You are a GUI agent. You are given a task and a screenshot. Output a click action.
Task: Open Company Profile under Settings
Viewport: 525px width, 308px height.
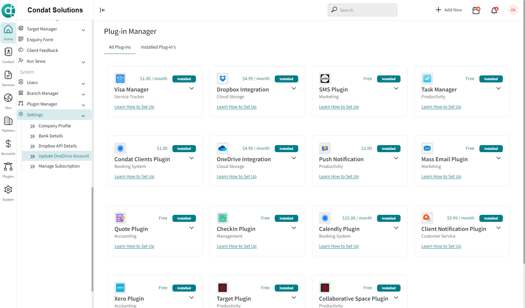[55, 126]
